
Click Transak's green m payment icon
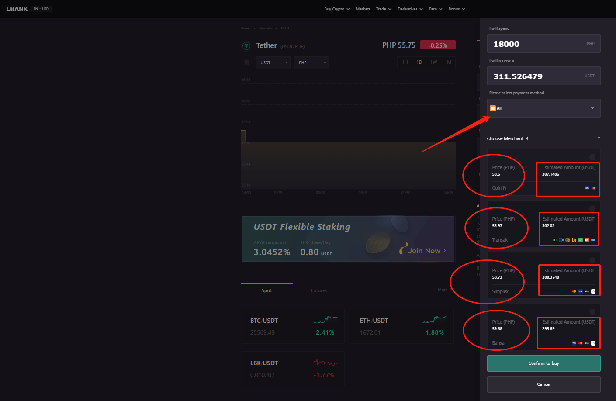[x=555, y=240]
